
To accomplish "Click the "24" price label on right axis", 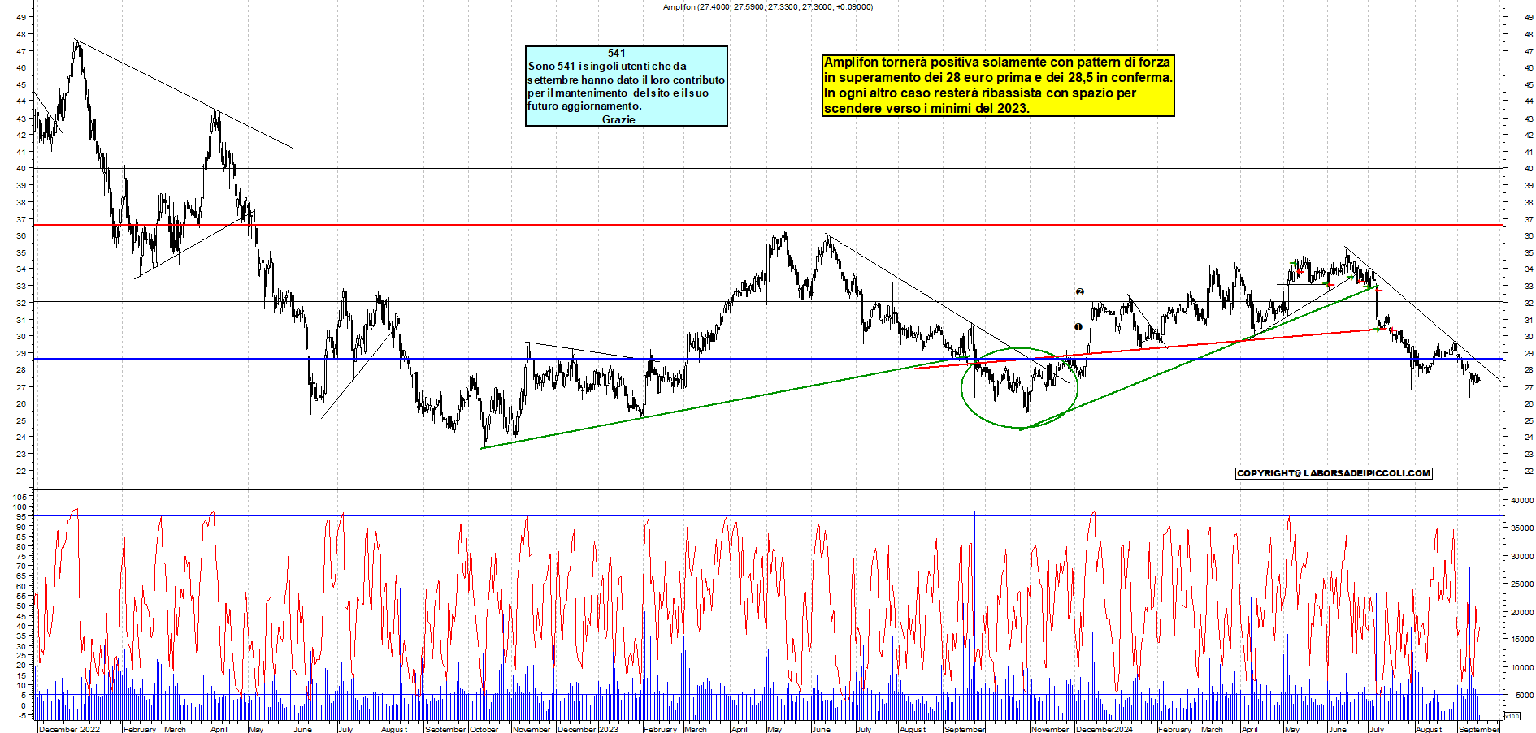I will (1529, 438).
